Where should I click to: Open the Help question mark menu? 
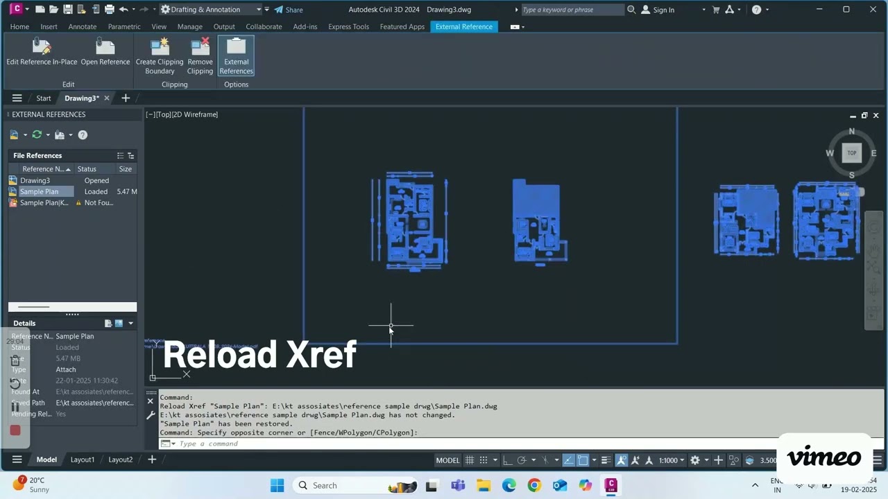pyautogui.click(x=756, y=10)
